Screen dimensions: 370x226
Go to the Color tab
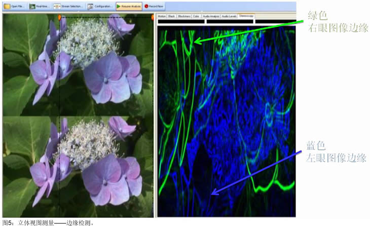[196, 17]
